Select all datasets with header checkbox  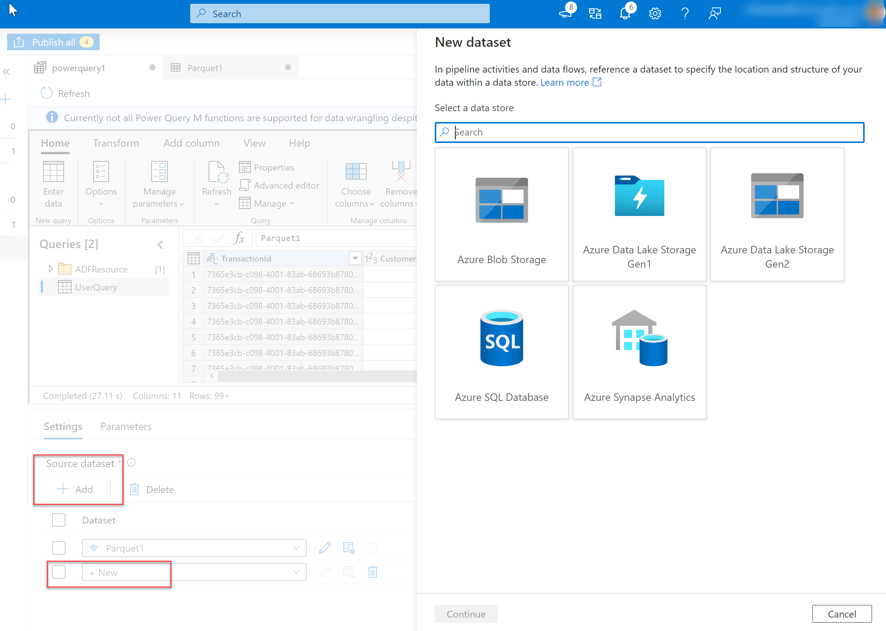pos(59,519)
